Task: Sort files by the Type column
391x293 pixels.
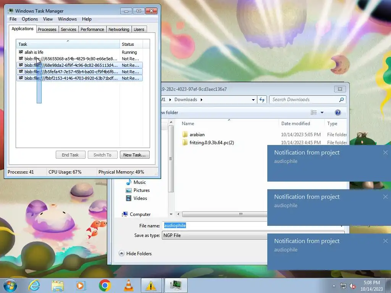Action: (x=336, y=123)
